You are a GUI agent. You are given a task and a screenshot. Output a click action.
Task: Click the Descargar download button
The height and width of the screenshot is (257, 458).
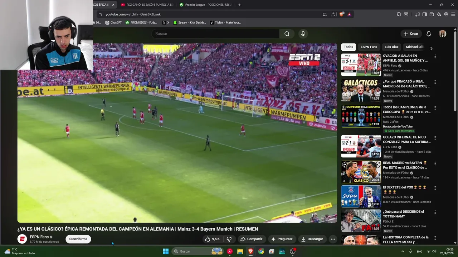[312, 239]
